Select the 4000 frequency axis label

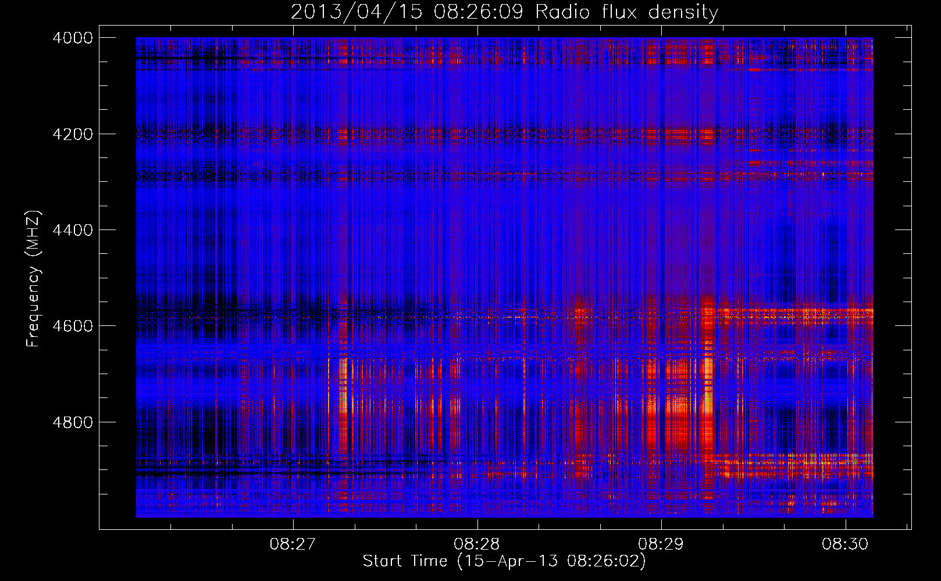point(73,38)
